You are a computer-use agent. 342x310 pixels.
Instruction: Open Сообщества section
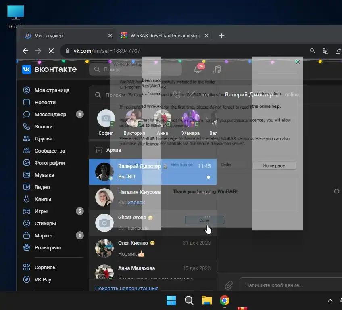[44, 151]
